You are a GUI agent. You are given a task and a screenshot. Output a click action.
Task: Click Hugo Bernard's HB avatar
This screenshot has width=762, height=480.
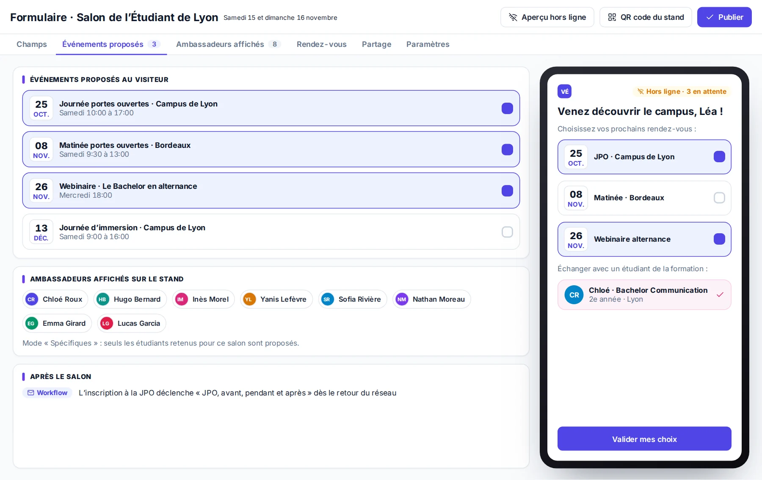click(102, 299)
